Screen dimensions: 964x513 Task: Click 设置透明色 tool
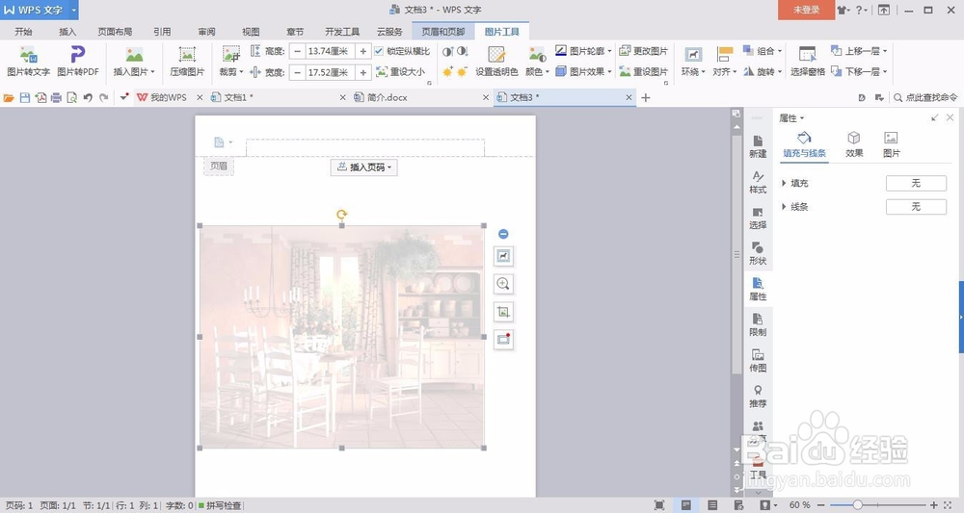click(496, 62)
